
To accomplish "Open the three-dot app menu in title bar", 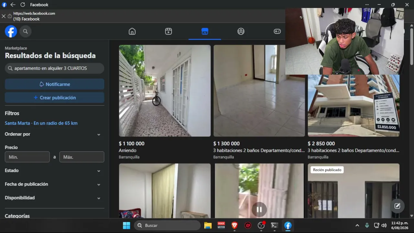I will tap(367, 5).
